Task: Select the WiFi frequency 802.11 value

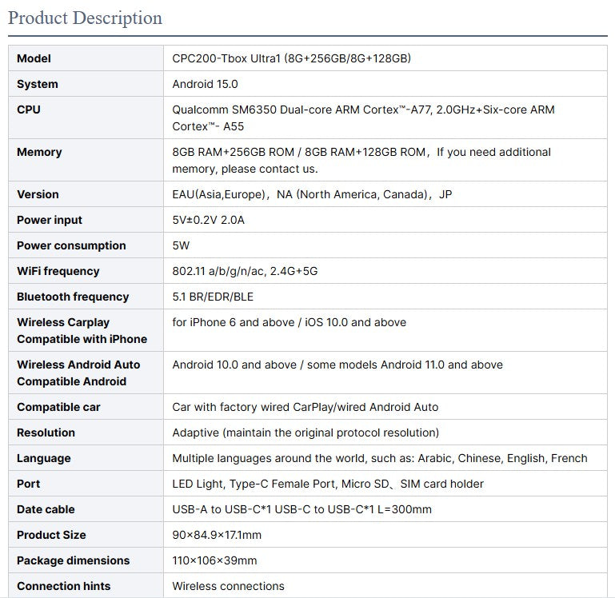Action: 245,271
